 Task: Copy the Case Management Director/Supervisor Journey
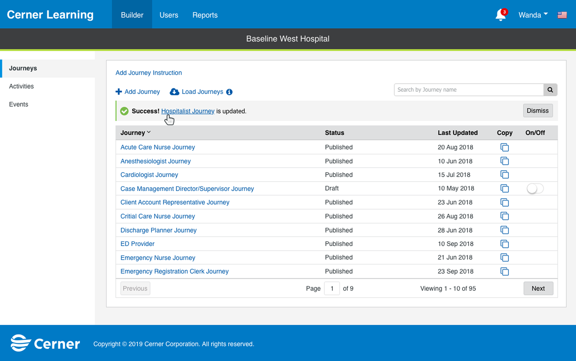click(x=504, y=189)
